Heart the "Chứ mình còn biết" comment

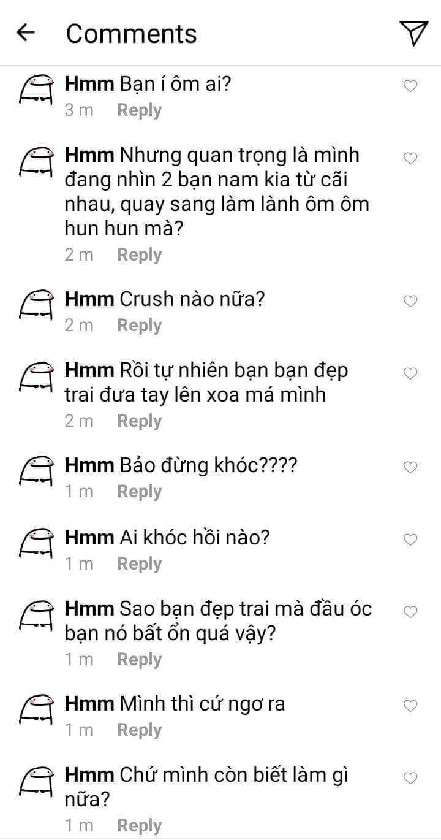(410, 778)
